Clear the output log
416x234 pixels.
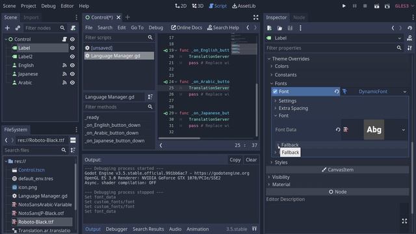pos(251,160)
